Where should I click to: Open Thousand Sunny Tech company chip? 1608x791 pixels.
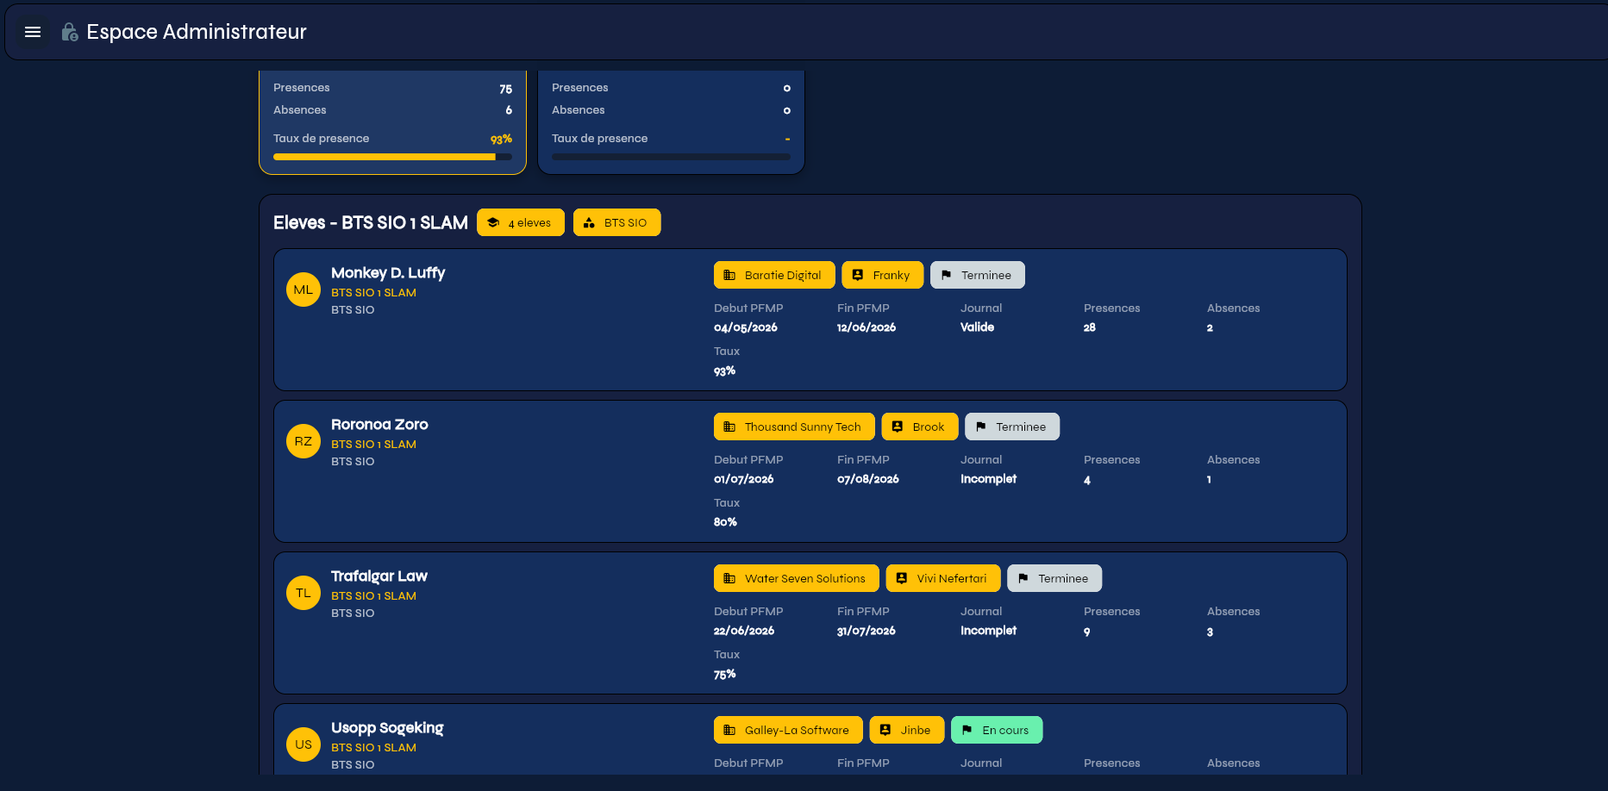[794, 427]
